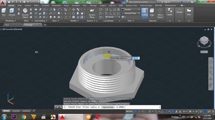Image resolution: width=215 pixels, height=120 pixels.
Task: Open the Unsaved View dropdown
Action: pos(131,13)
